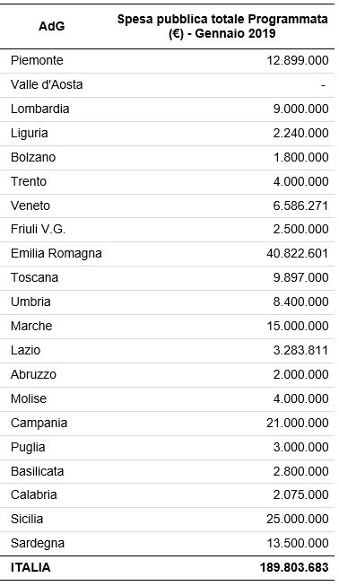Select the Bolzano amount 1.800.000
The width and height of the screenshot is (339, 586).
300,157
